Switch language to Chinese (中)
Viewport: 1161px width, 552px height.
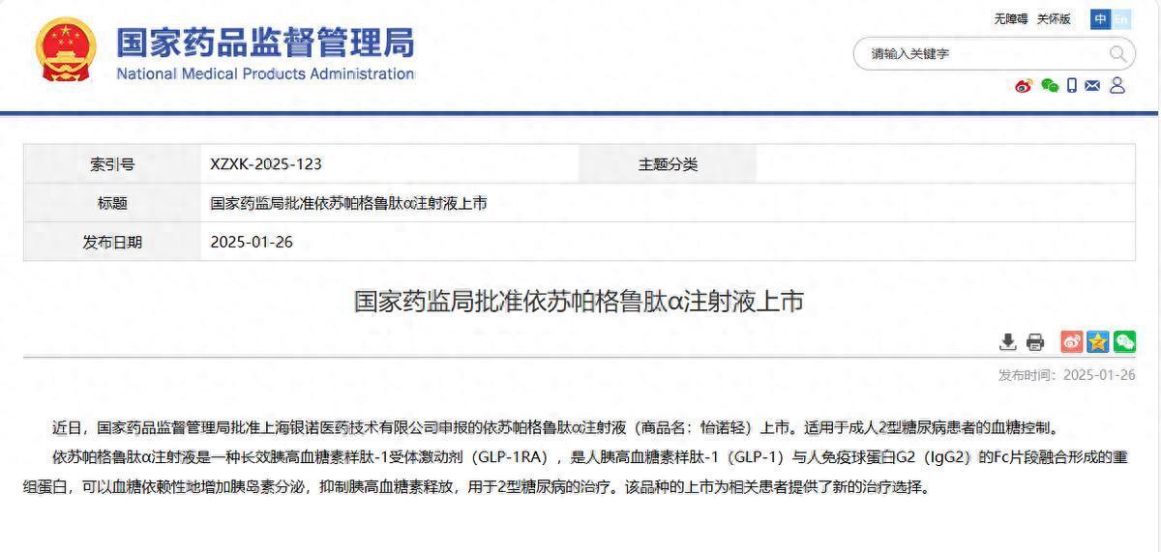click(x=1100, y=19)
